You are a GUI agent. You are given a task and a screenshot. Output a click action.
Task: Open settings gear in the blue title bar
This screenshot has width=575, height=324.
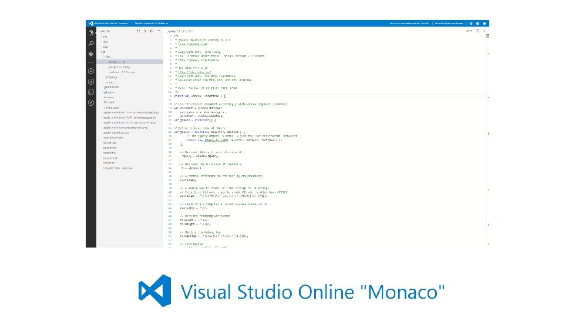pos(471,24)
